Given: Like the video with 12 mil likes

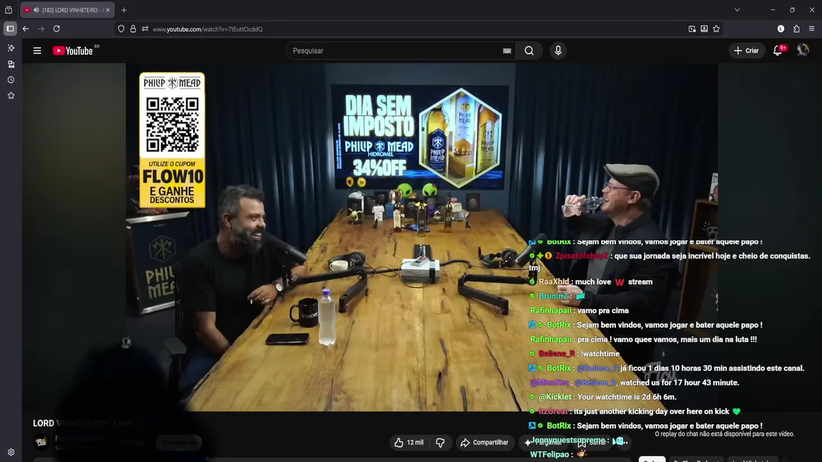Looking at the screenshot, I should pyautogui.click(x=409, y=443).
